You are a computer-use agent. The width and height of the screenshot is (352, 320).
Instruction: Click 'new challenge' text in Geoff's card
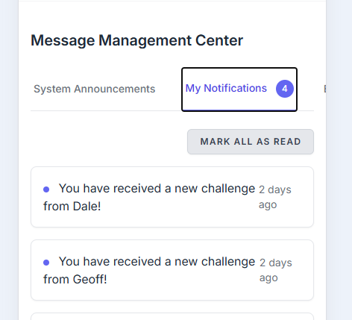tap(215, 262)
